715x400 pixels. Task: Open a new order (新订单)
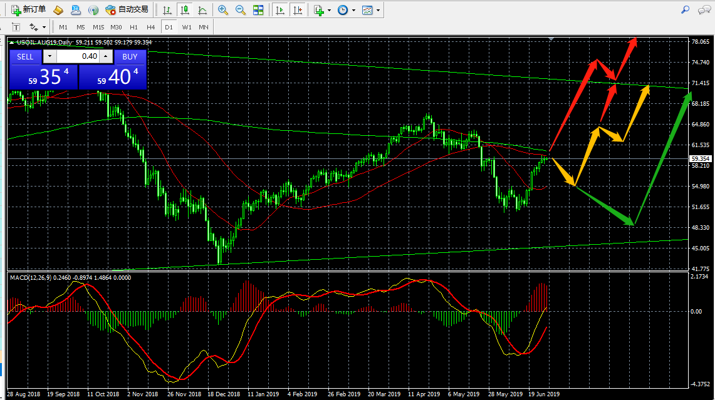[28, 9]
